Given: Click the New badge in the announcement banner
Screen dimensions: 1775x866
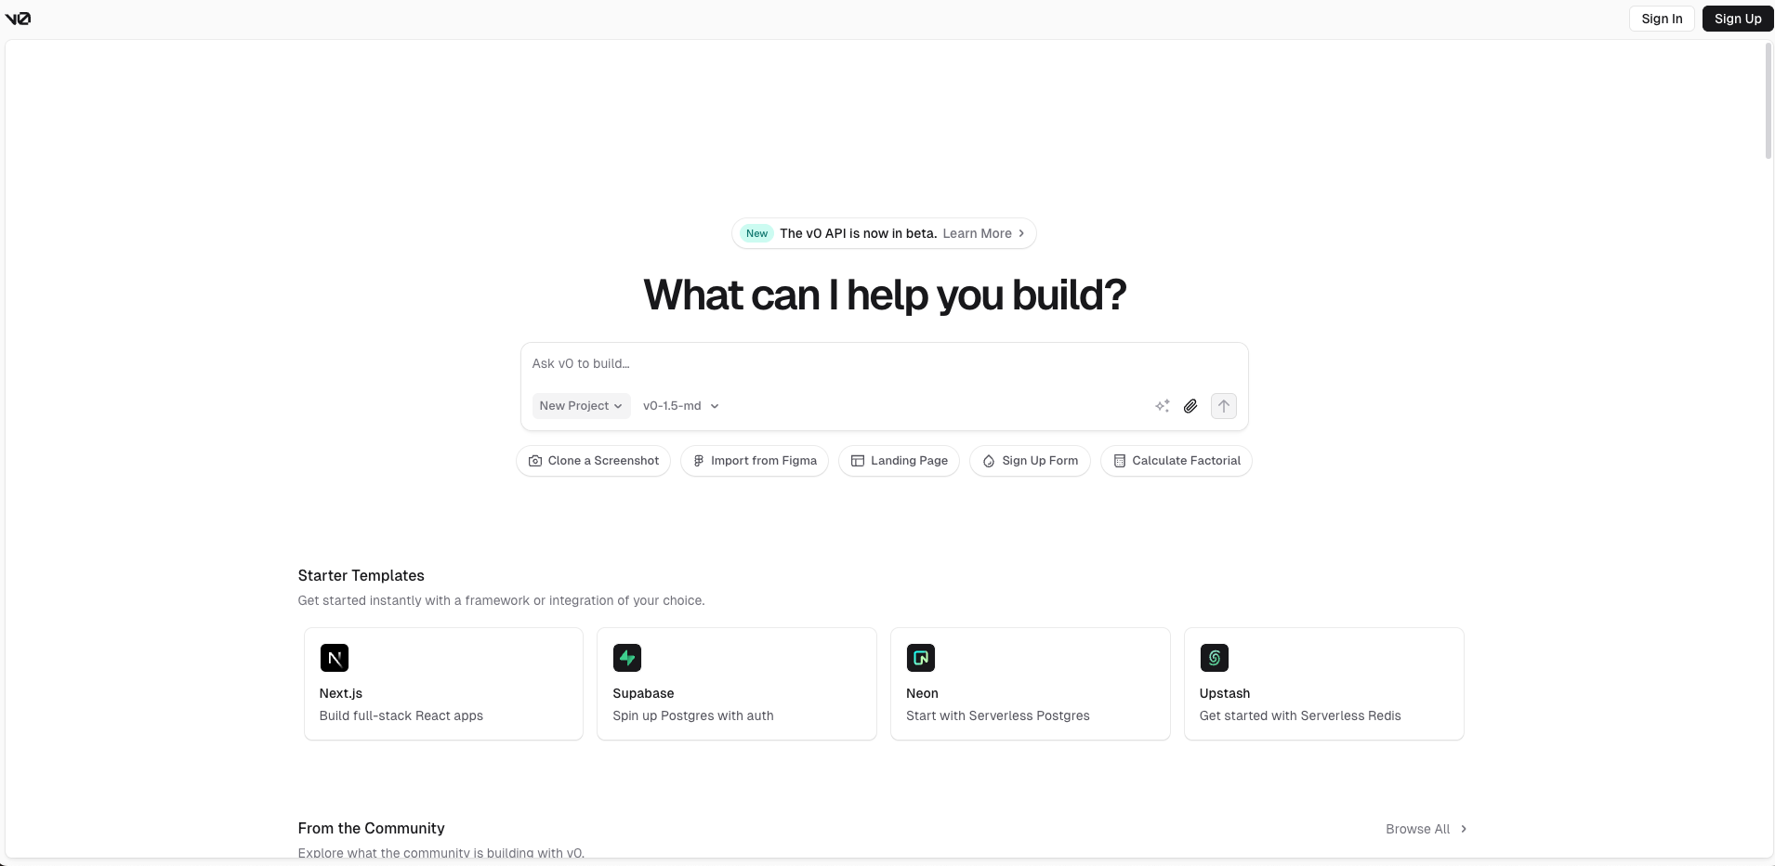Looking at the screenshot, I should pos(756,233).
